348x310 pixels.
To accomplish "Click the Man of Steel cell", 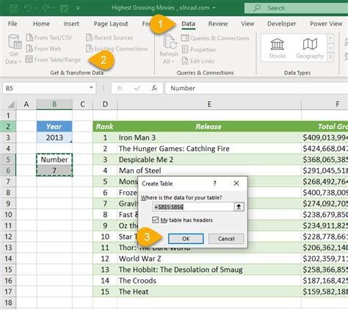I will pyautogui.click(x=209, y=171).
